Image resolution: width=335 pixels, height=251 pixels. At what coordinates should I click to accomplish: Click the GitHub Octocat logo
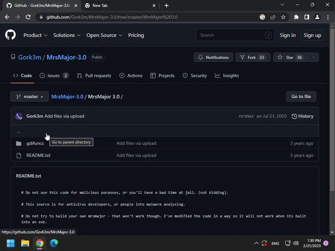pos(10,35)
